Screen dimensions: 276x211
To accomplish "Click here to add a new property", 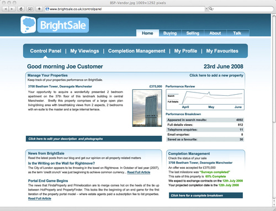I will click(216, 75).
